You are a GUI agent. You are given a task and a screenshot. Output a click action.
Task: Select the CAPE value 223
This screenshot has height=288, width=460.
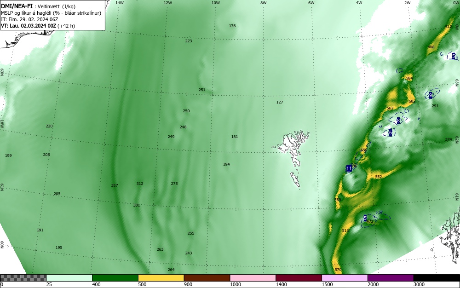point(189,41)
